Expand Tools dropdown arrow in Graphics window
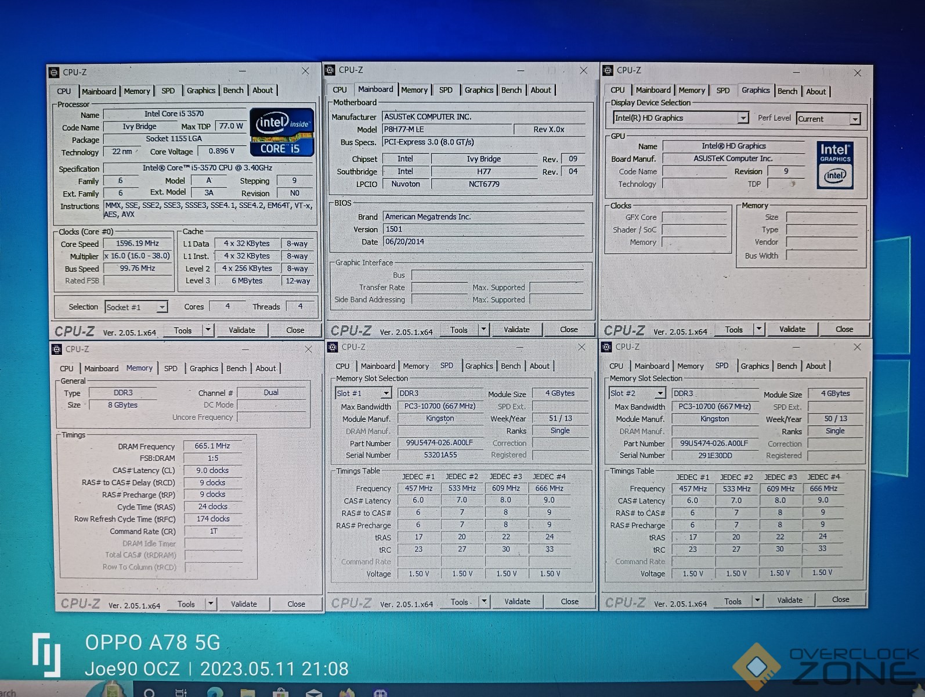This screenshot has width=925, height=697. coord(758,329)
